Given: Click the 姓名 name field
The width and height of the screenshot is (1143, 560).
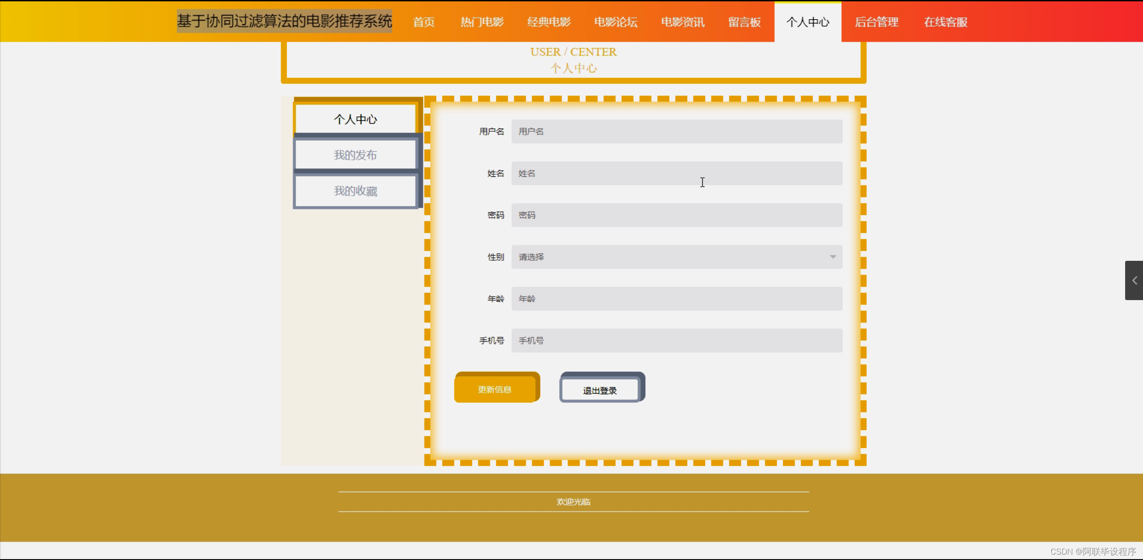Looking at the screenshot, I should point(676,173).
